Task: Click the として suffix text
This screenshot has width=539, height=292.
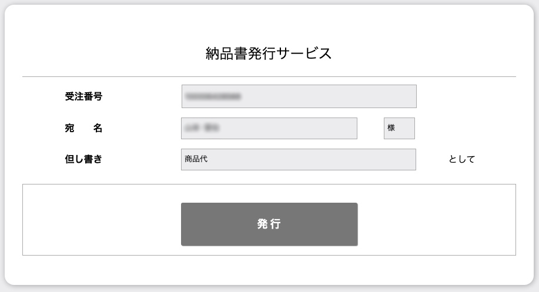Action: coord(461,159)
